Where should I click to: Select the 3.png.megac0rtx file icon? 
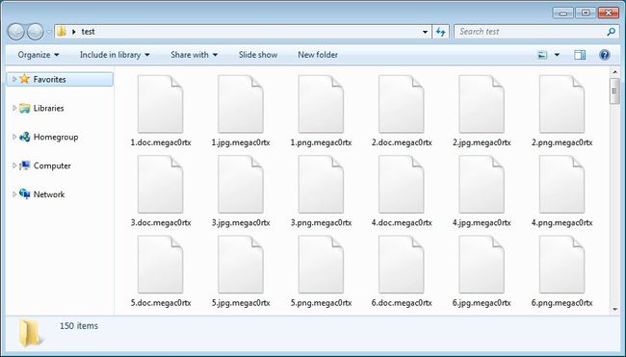pos(321,185)
